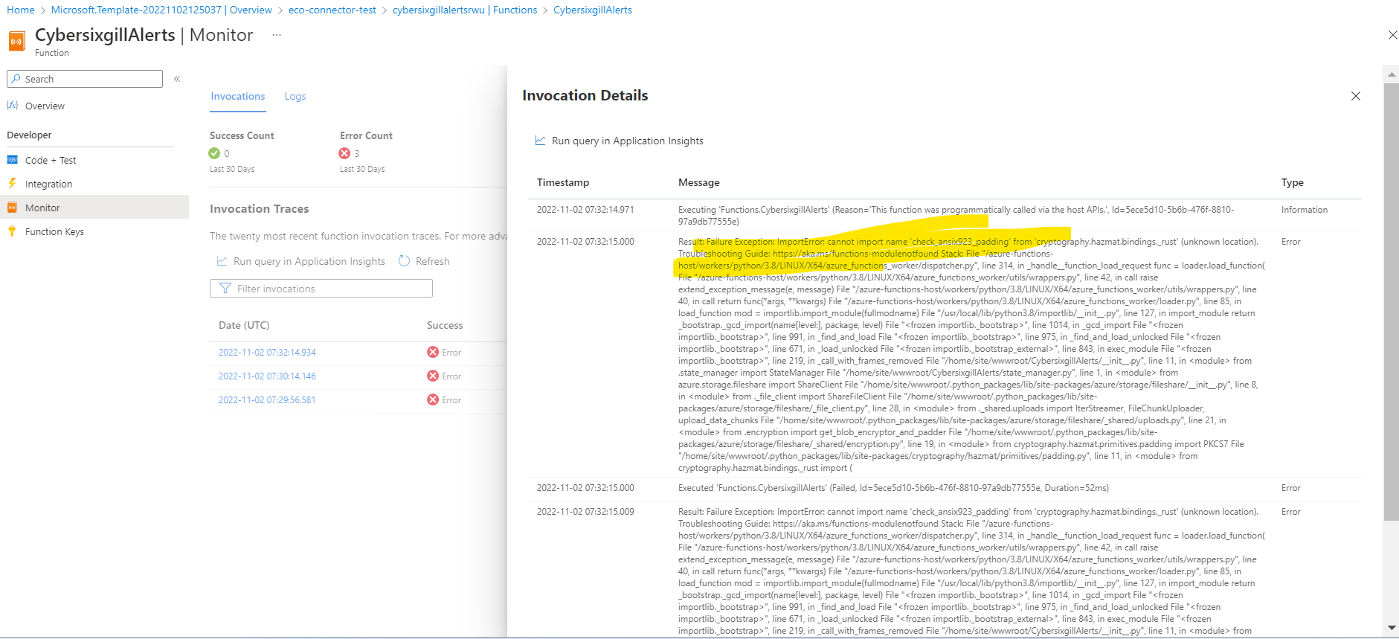This screenshot has height=639, width=1399.
Task: Click the Success column header
Action: [x=445, y=325]
